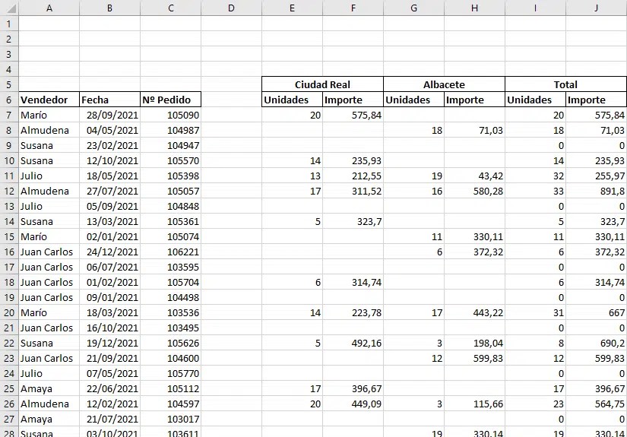This screenshot has height=437, width=627.
Task: Click Unidades header under Ciudad Real
Action: [293, 100]
